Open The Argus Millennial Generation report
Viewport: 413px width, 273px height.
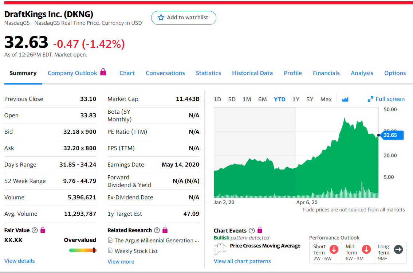point(157,240)
